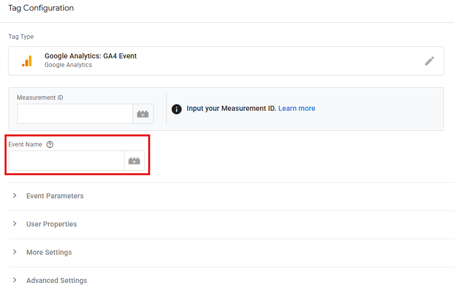Click the Event Name label text
This screenshot has height=292, width=454.
point(25,144)
